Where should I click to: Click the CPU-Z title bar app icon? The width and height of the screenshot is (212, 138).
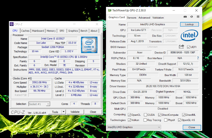coord(12,24)
